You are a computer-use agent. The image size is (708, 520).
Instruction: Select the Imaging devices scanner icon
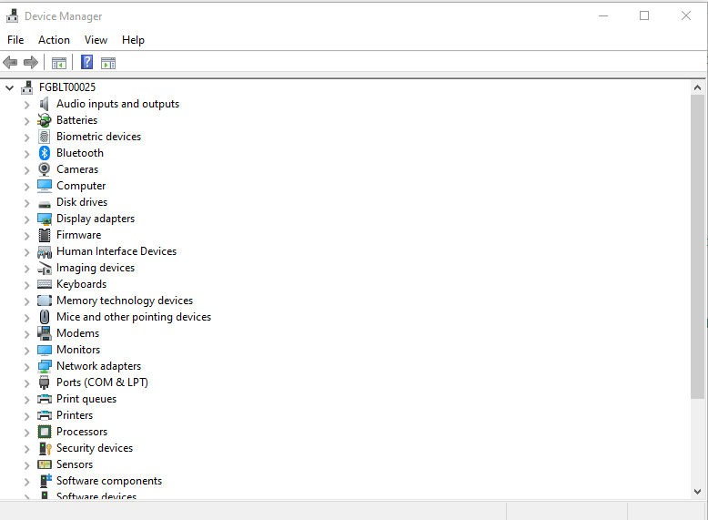coord(45,269)
